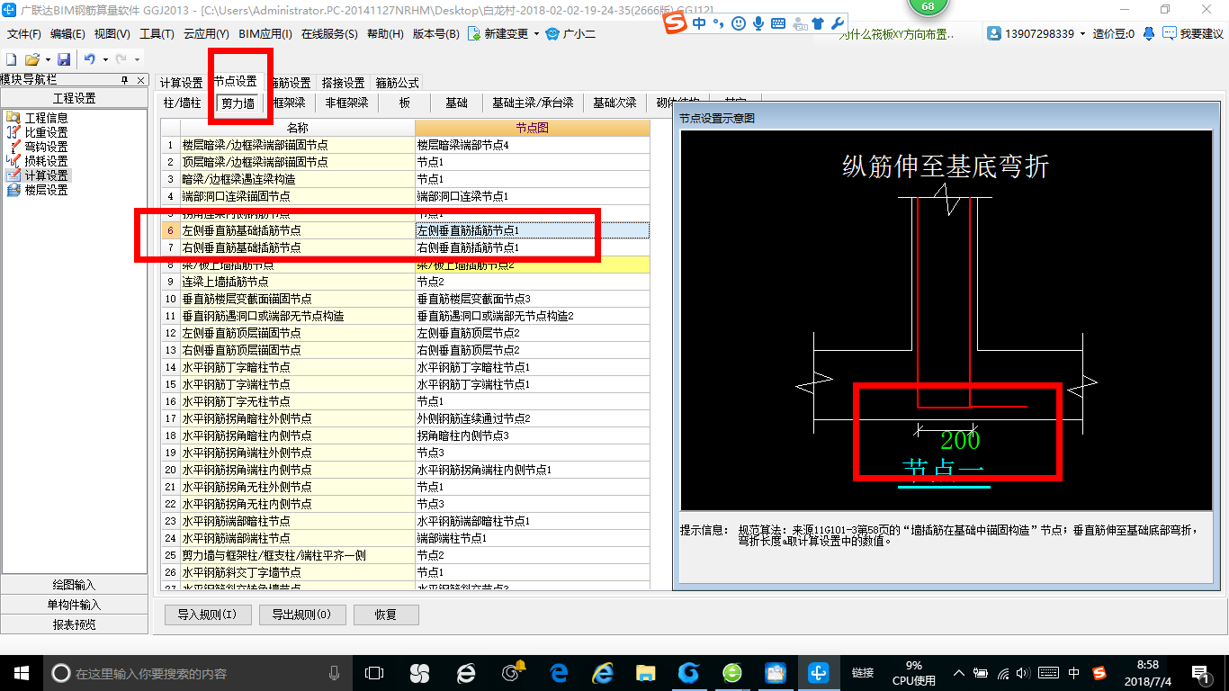This screenshot has width=1229, height=691.
Task: Open the 视图(V) menu
Action: coord(112,34)
